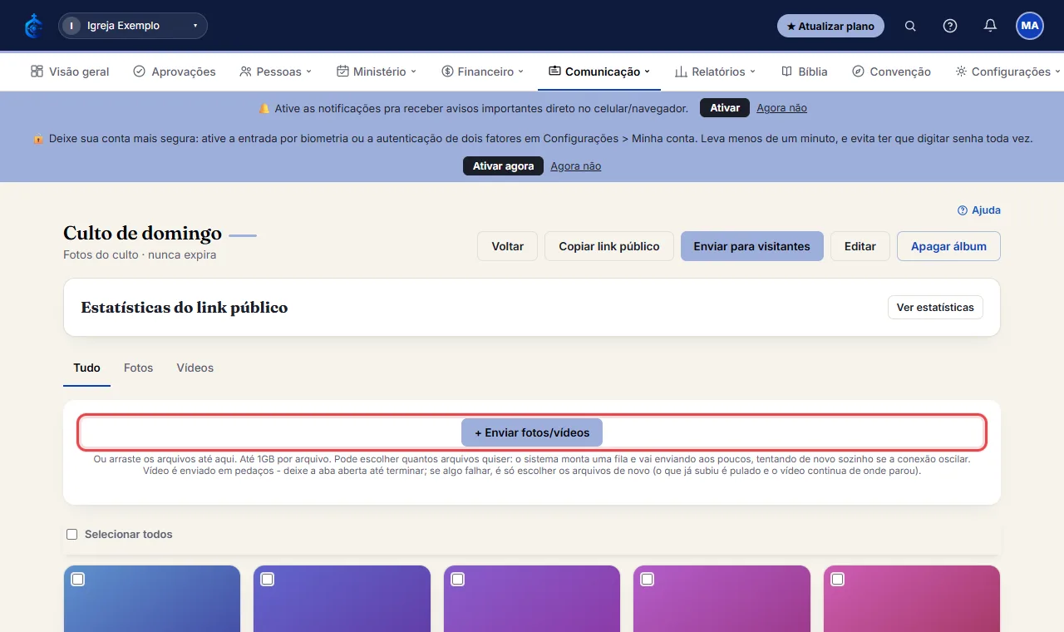Screen dimensions: 1064x632
Task: Click the Voltar button
Action: click(507, 246)
